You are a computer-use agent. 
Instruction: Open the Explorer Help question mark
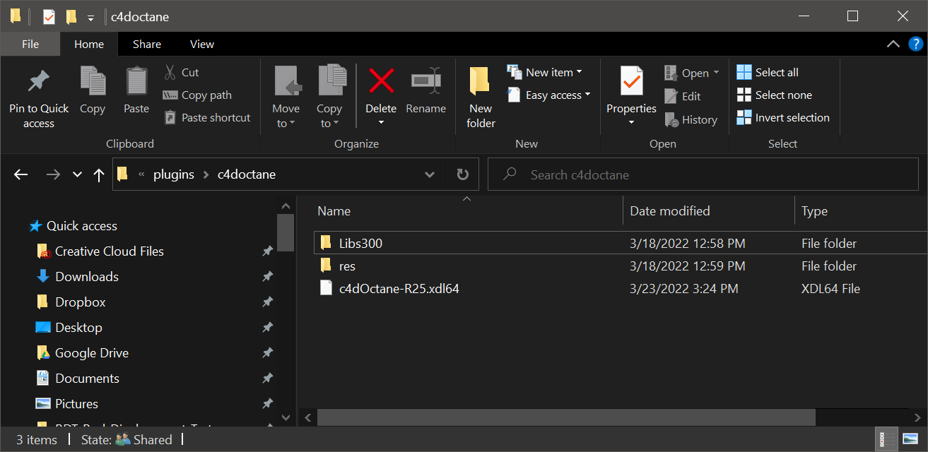pyautogui.click(x=915, y=44)
